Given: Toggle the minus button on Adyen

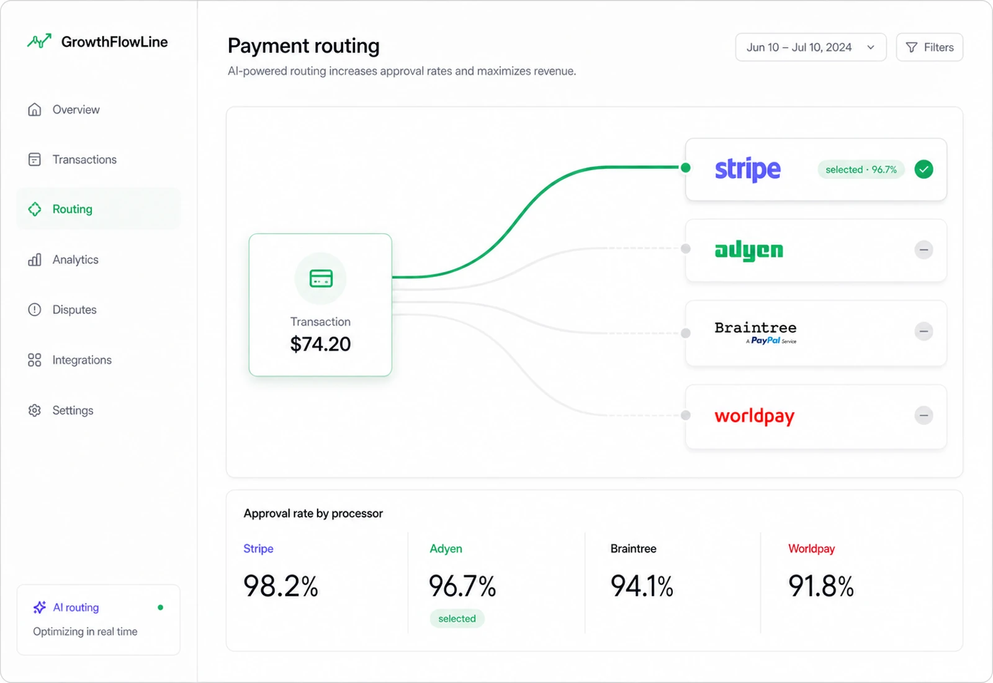Looking at the screenshot, I should tap(923, 250).
